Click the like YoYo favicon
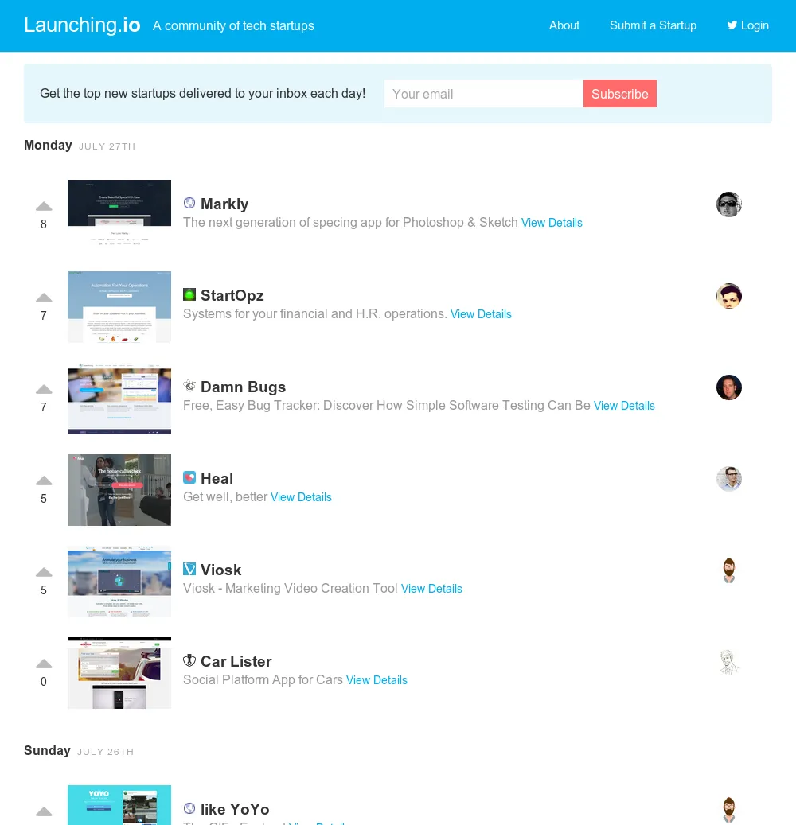This screenshot has height=825, width=796. click(189, 808)
